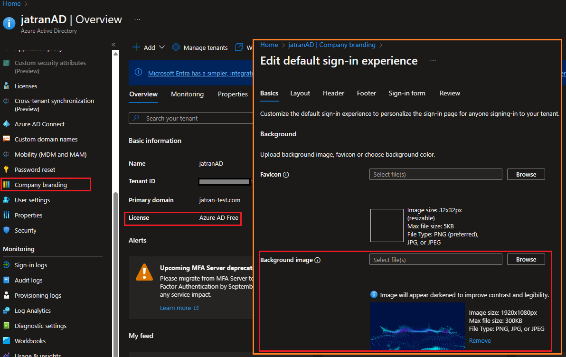
Task: Switch to the Header tab
Action: [x=333, y=93]
